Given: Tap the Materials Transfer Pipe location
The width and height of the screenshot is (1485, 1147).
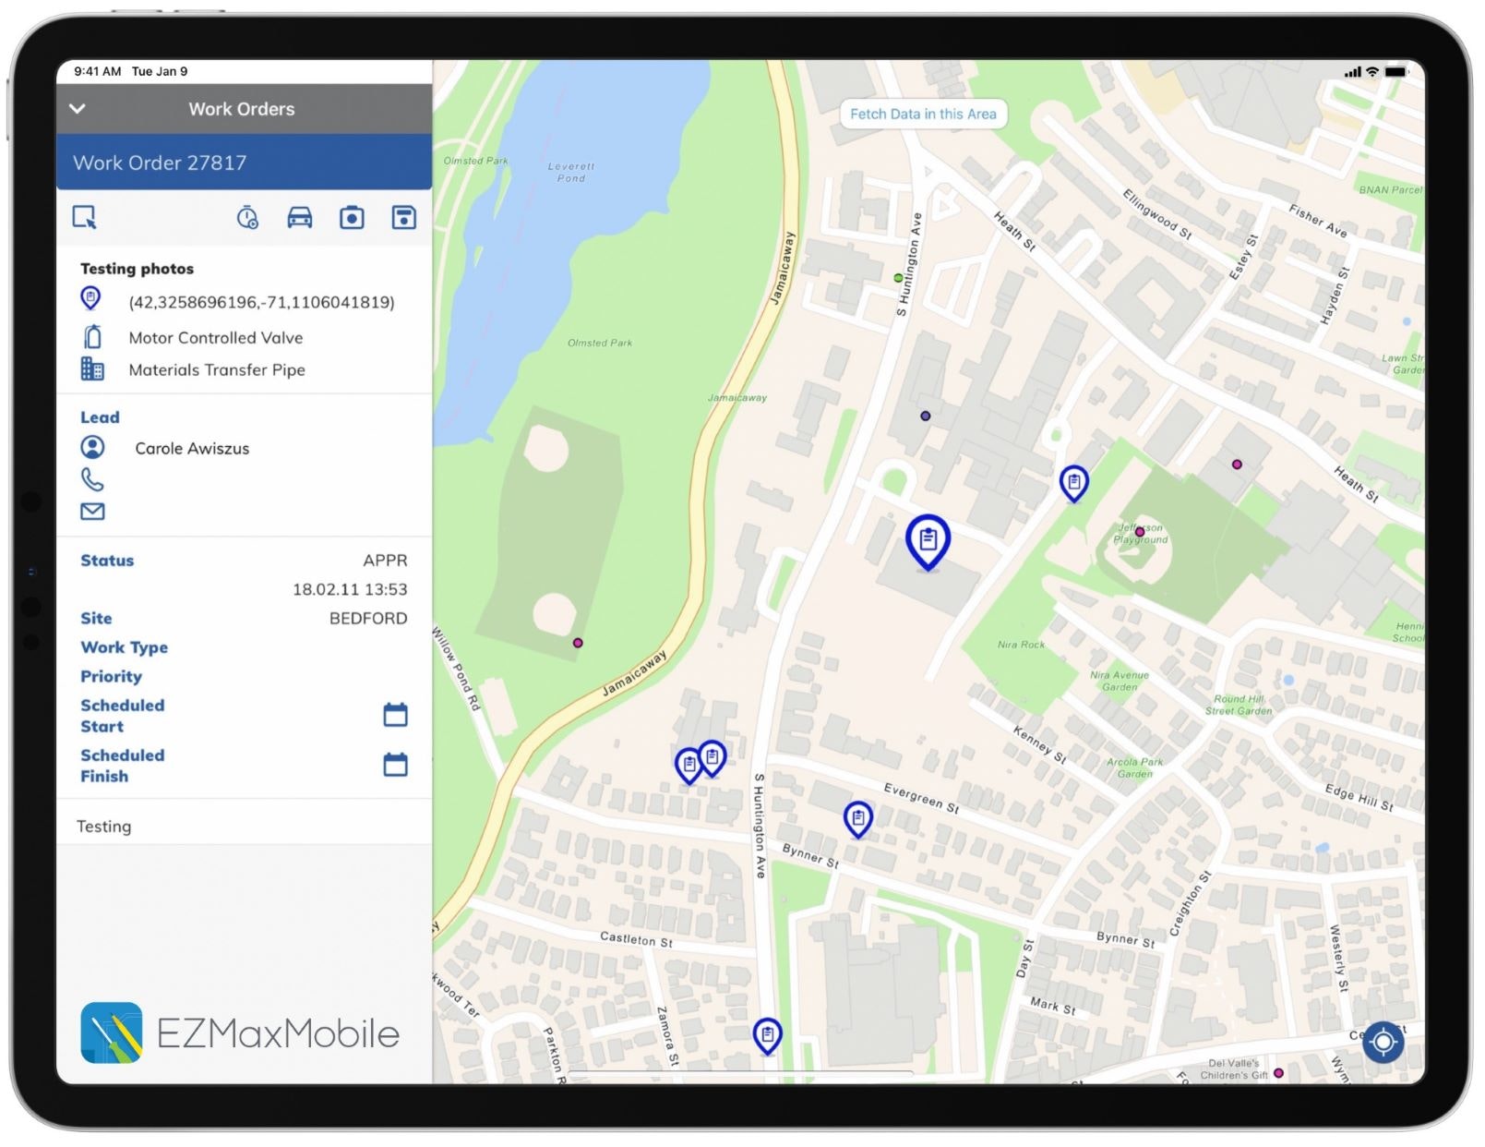Looking at the screenshot, I should pyautogui.click(x=217, y=370).
